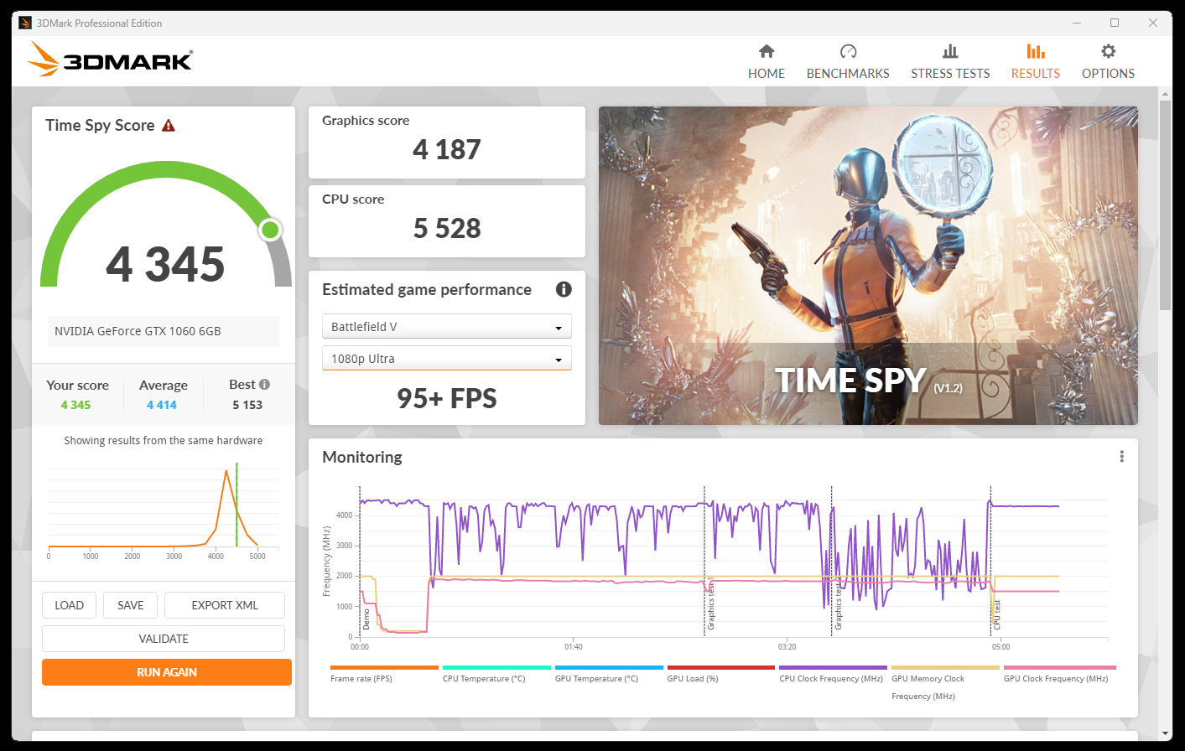The width and height of the screenshot is (1185, 751).
Task: Click the Average score value 4 414
Action: click(x=162, y=405)
